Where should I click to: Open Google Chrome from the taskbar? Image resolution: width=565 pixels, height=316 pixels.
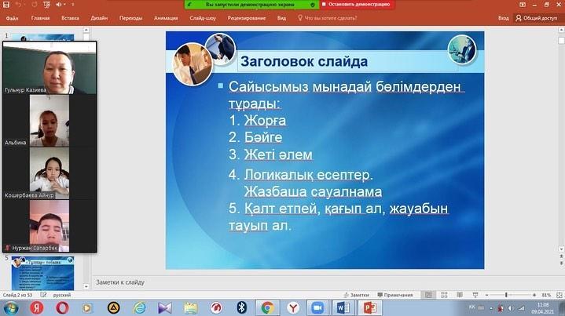(x=267, y=307)
